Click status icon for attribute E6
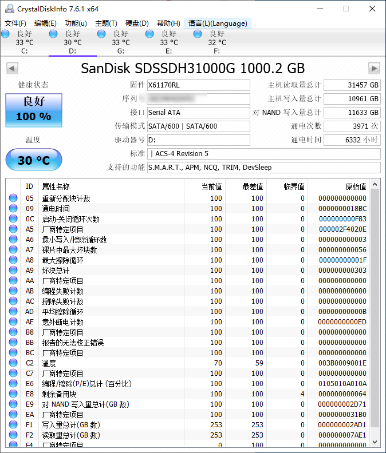386x453 pixels. pyautogui.click(x=13, y=383)
